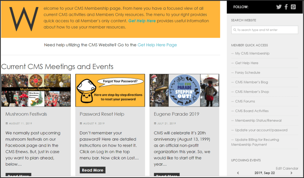
Task: Open the Pinterest follow icon
Action: (x=293, y=7)
